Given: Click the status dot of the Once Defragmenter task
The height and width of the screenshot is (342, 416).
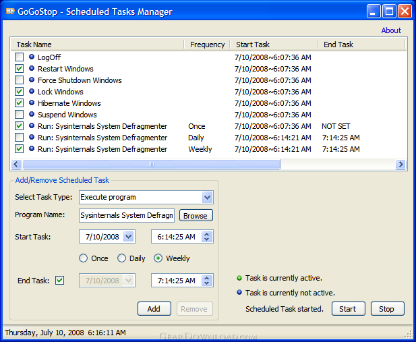Looking at the screenshot, I should click(32, 125).
